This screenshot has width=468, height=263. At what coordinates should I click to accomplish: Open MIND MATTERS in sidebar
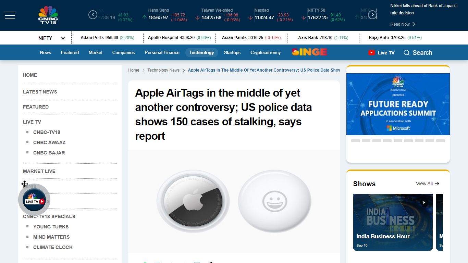(x=51, y=237)
